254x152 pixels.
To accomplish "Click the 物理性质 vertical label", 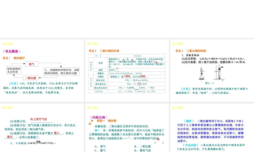I will (91, 66).
